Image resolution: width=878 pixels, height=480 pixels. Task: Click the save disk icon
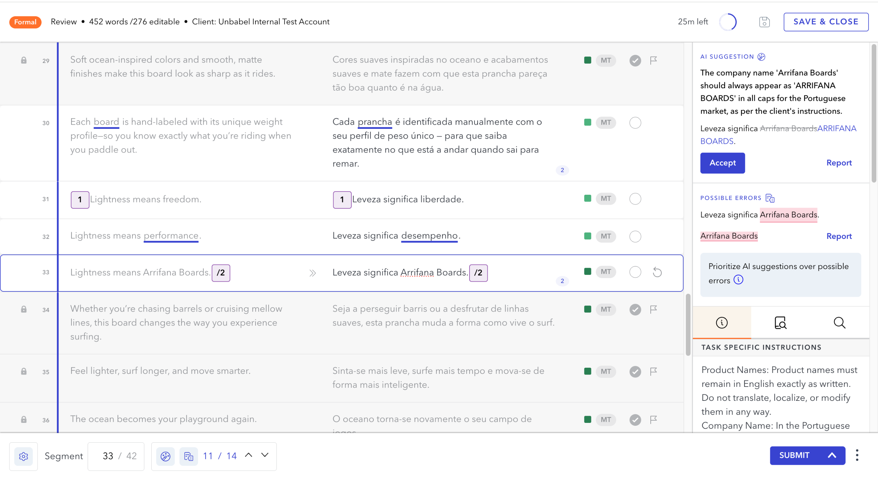764,22
